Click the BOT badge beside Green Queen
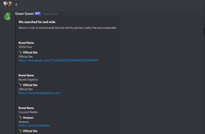Image resolution: width=205 pixels, height=134 pixels. tap(38, 13)
